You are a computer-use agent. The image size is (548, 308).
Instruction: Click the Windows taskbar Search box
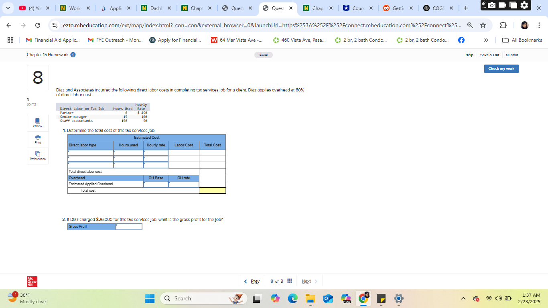[x=205, y=299]
